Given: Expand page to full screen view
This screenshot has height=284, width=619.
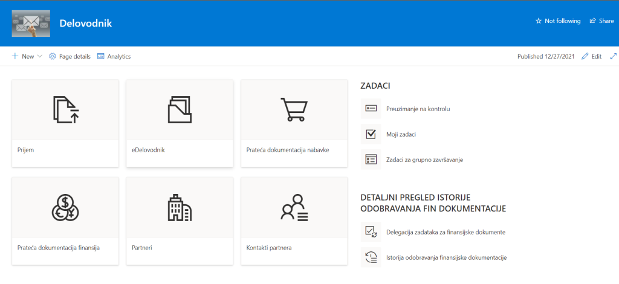Looking at the screenshot, I should coord(613,56).
